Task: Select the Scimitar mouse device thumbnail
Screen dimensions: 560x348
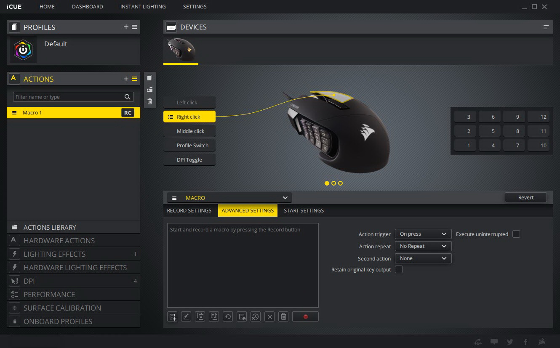Action: (181, 50)
